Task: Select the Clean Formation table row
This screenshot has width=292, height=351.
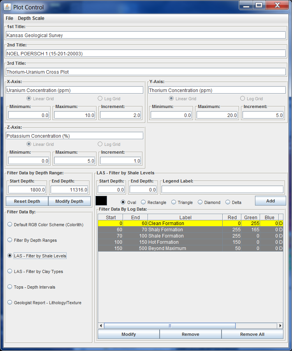Action: tap(190, 223)
